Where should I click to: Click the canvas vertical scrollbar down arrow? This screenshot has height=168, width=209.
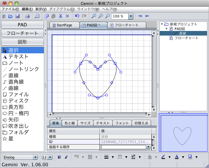click(154, 110)
